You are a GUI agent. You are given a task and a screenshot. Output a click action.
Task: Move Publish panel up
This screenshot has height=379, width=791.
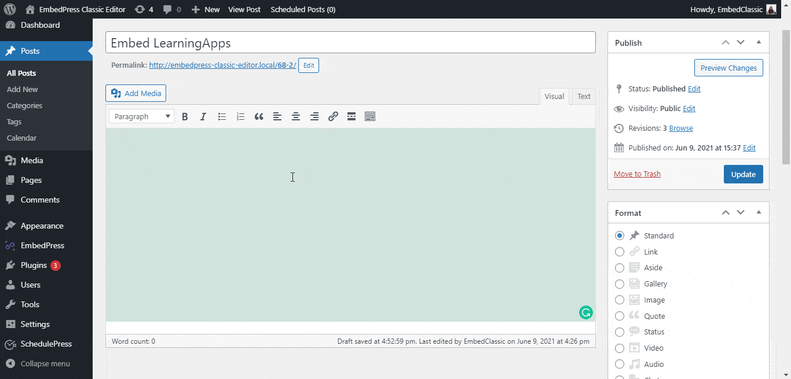pos(726,42)
